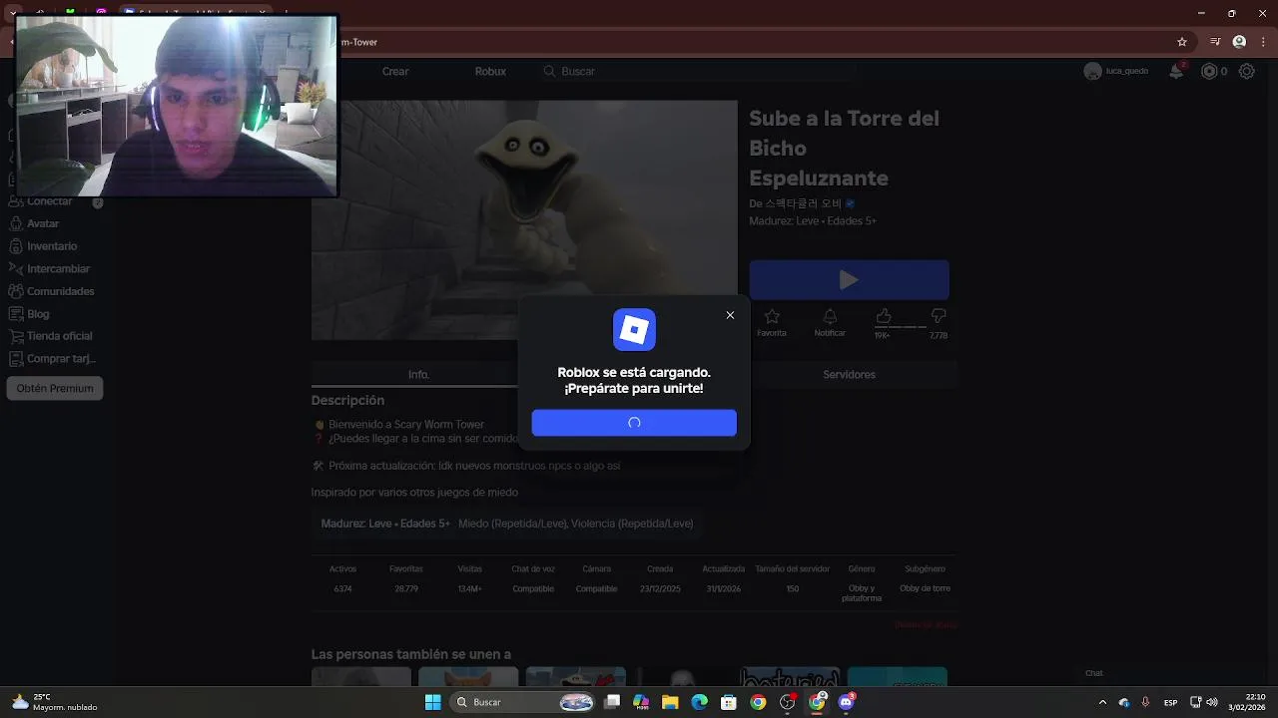
Task: Open Tienda oficial in the sidebar
Action: coord(59,336)
